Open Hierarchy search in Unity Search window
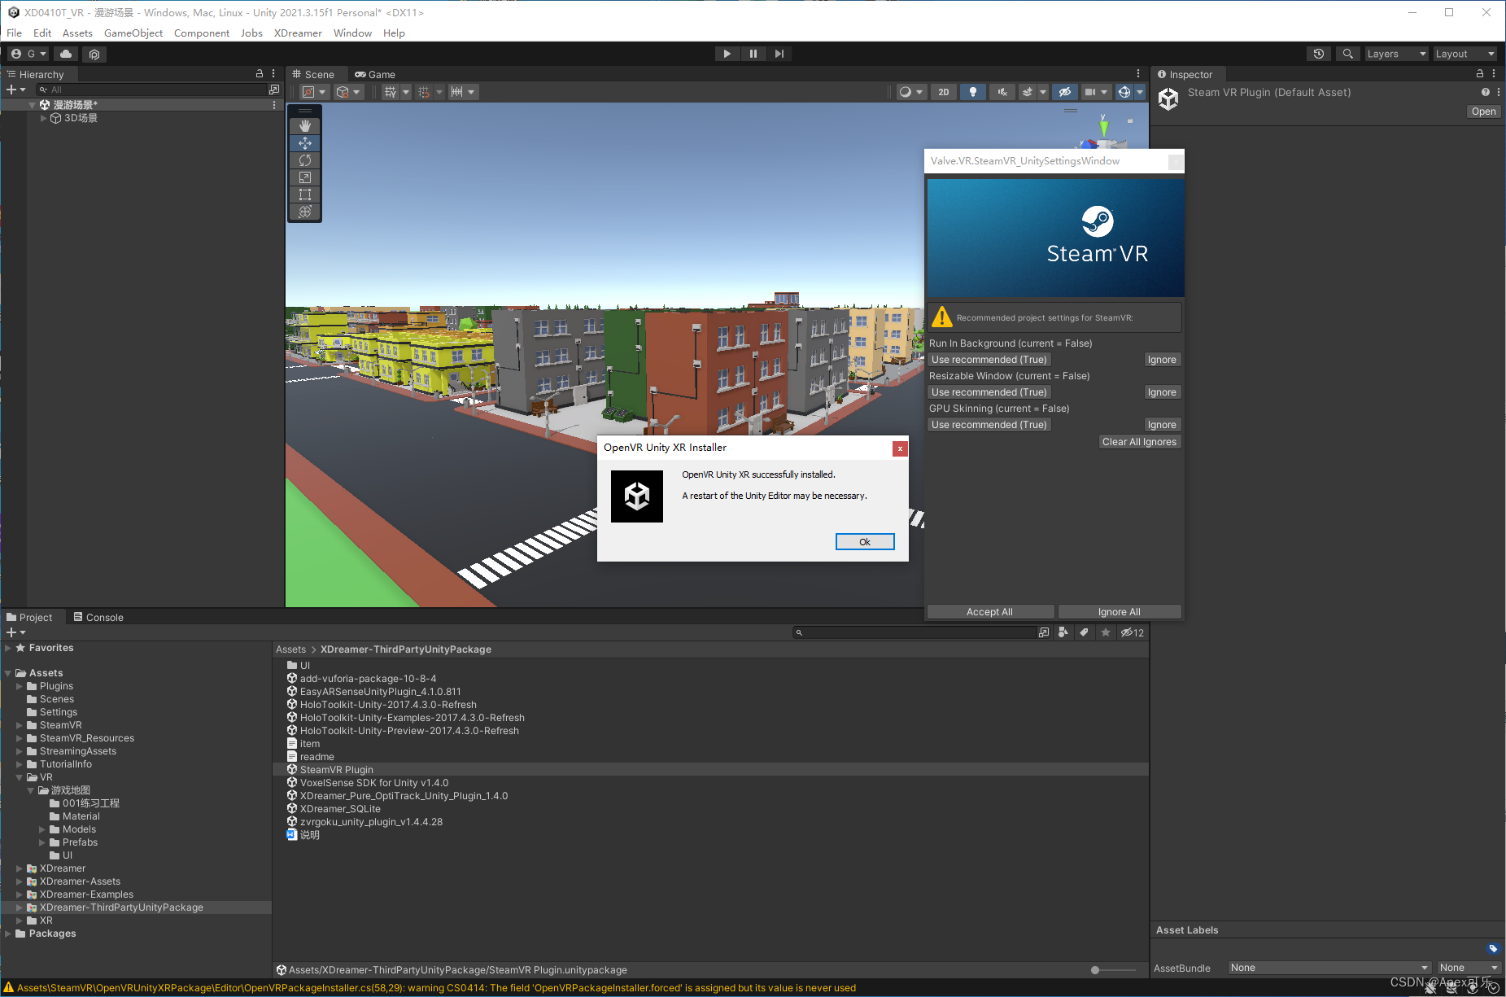Viewport: 1506px width, 997px height. 274,90
